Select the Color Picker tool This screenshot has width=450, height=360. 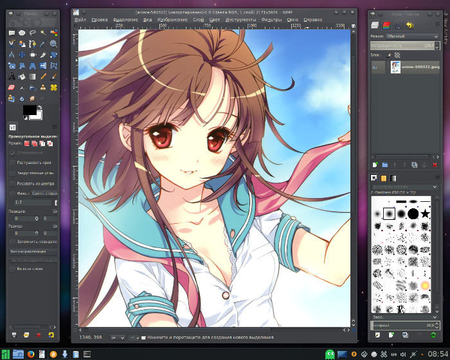click(43, 44)
